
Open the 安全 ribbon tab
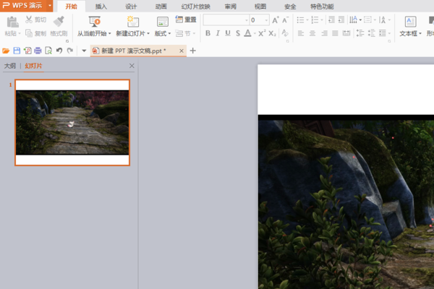click(x=290, y=7)
